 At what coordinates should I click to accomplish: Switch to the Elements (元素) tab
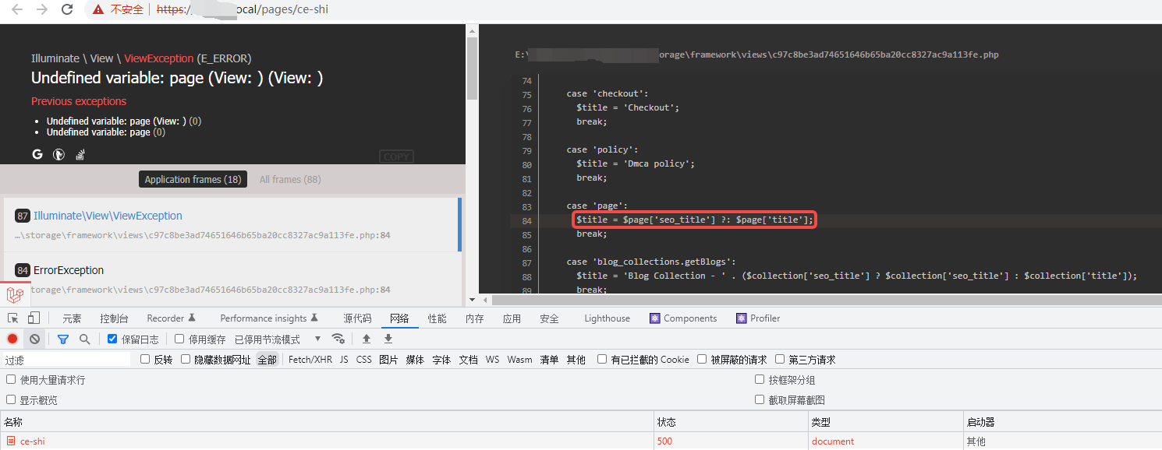click(72, 318)
